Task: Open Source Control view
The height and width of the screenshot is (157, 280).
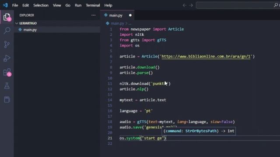Action: point(7,44)
